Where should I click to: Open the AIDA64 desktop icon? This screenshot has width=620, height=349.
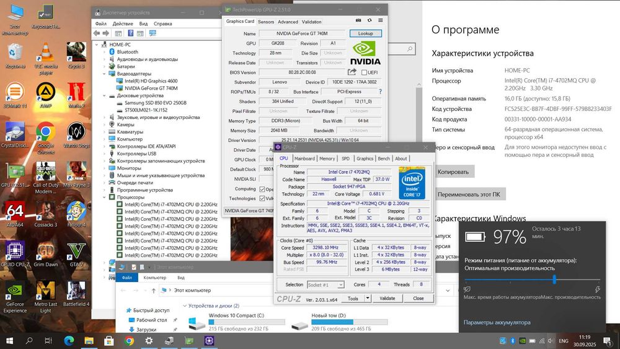click(x=15, y=214)
